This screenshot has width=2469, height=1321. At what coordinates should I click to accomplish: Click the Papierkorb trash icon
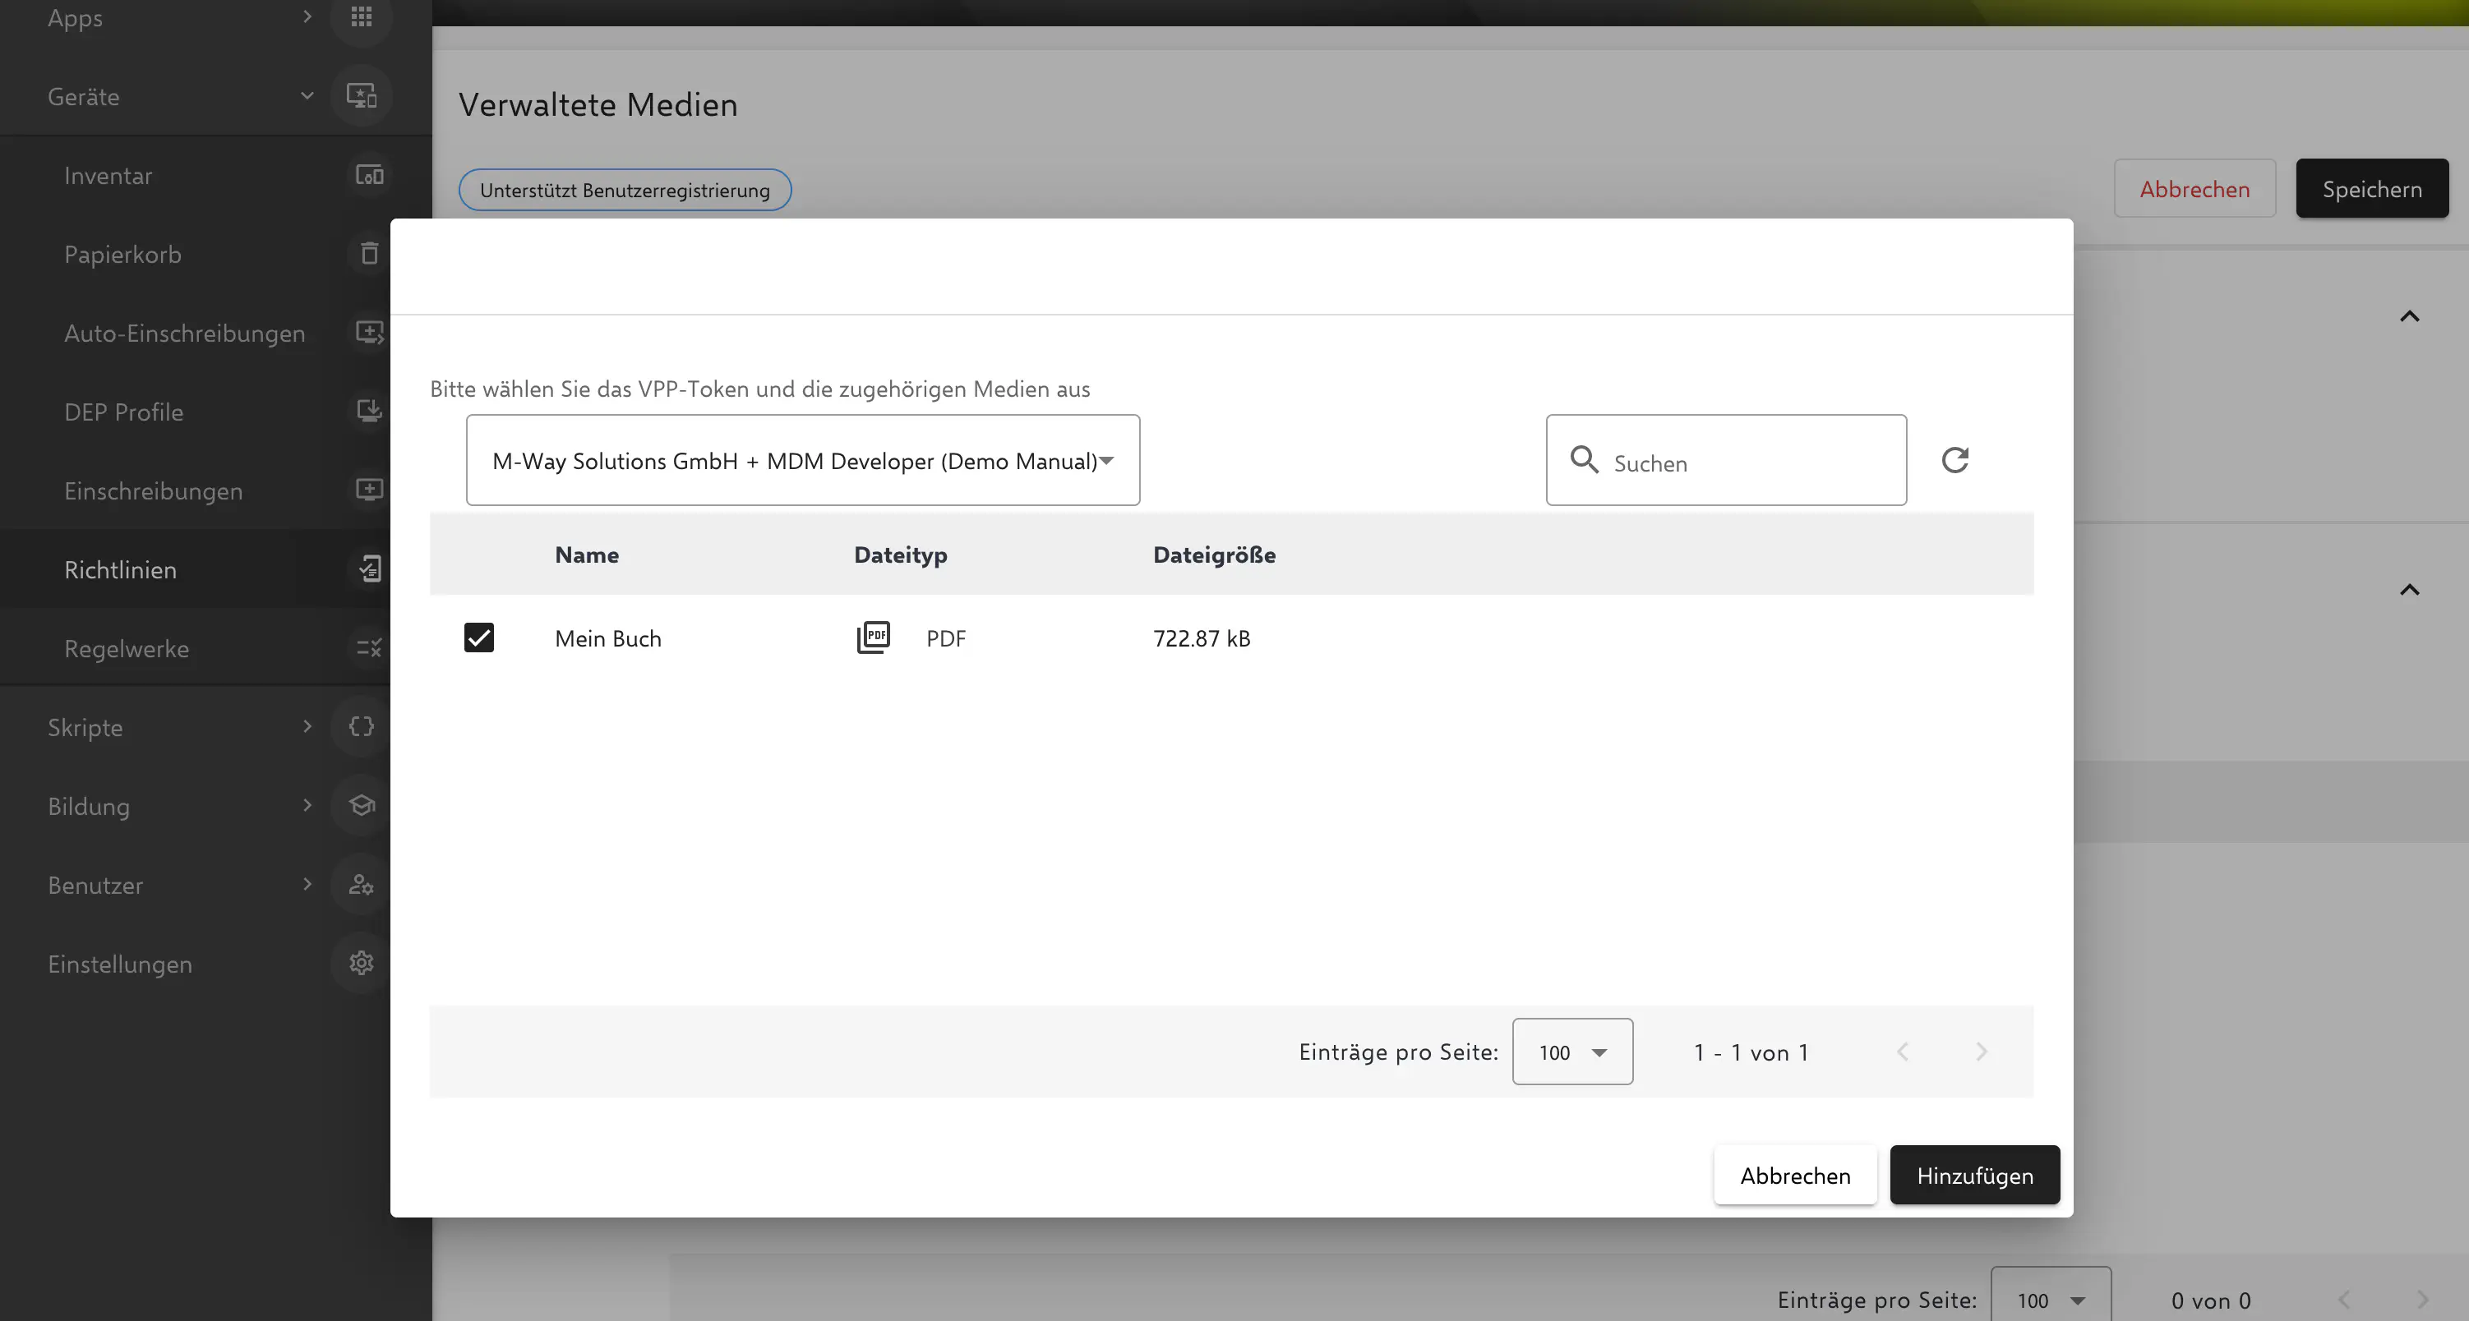pyautogui.click(x=369, y=254)
